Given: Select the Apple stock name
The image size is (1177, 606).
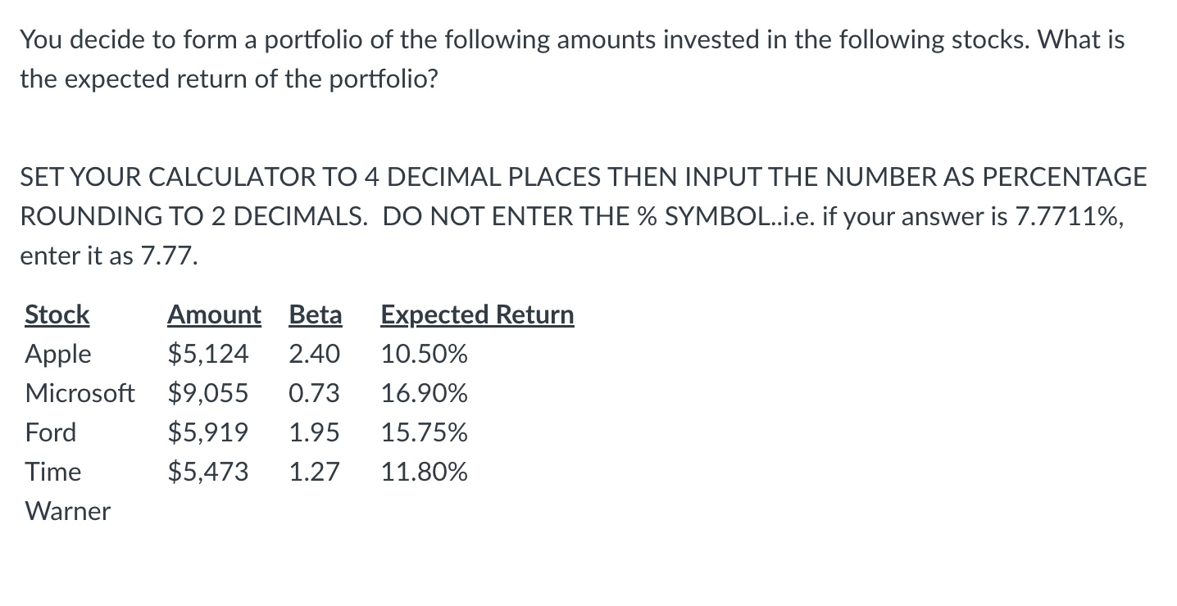Looking at the screenshot, I should [x=58, y=355].
